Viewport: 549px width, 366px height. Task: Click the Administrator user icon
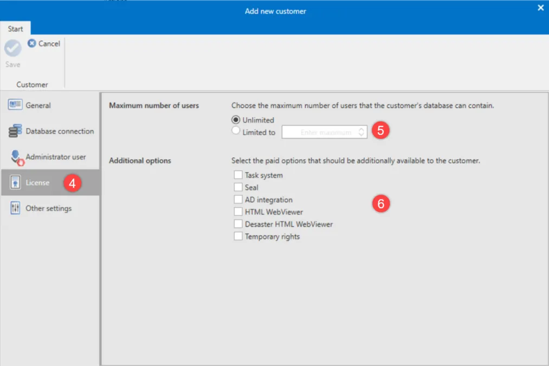[x=16, y=157]
